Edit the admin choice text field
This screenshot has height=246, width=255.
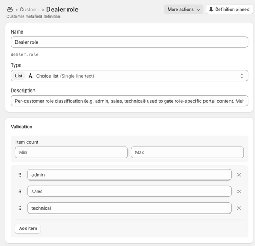coord(129,175)
